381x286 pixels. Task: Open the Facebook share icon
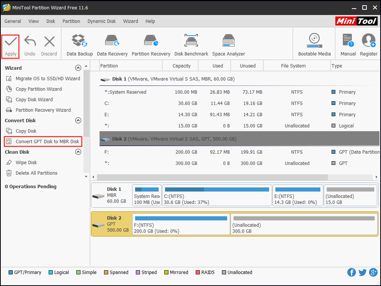coord(351,273)
